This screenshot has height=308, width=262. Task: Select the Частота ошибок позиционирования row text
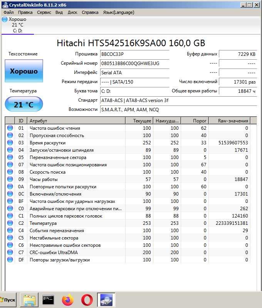click(x=68, y=165)
